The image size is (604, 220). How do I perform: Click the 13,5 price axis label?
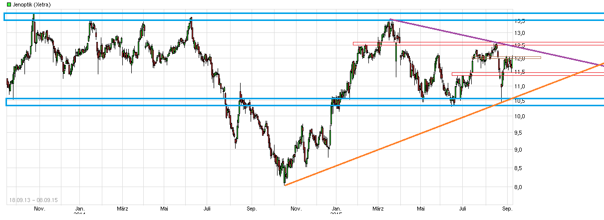click(x=519, y=21)
